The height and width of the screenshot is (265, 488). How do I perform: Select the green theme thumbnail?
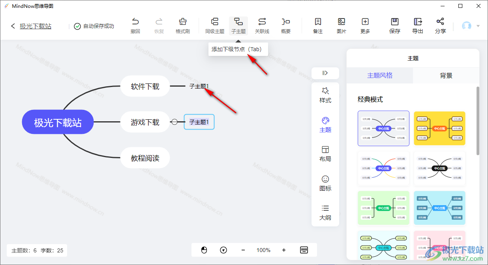(383, 208)
